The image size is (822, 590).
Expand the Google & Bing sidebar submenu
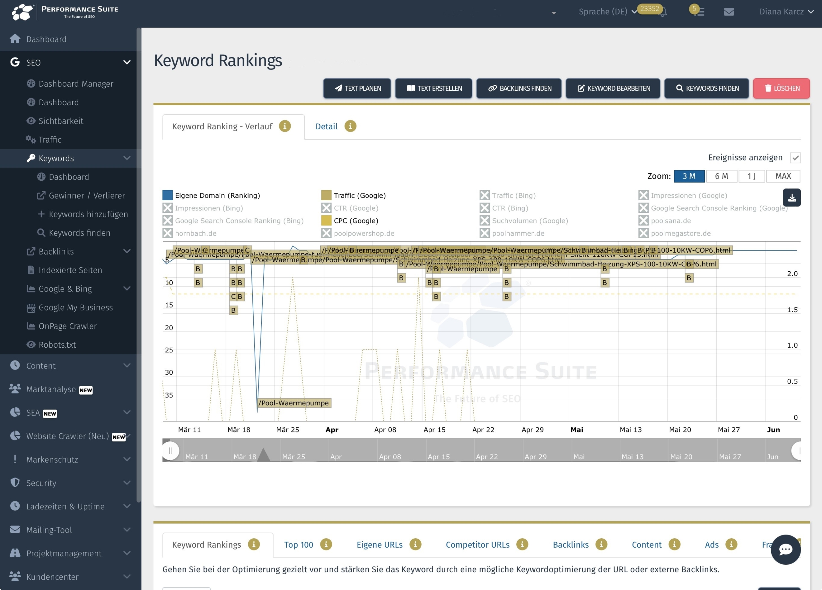(x=127, y=289)
